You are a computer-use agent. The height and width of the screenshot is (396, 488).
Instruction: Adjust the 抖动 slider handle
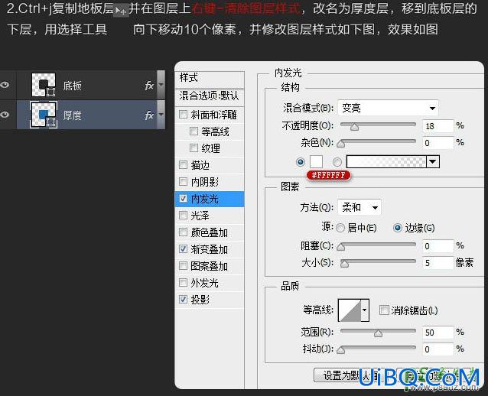point(341,350)
